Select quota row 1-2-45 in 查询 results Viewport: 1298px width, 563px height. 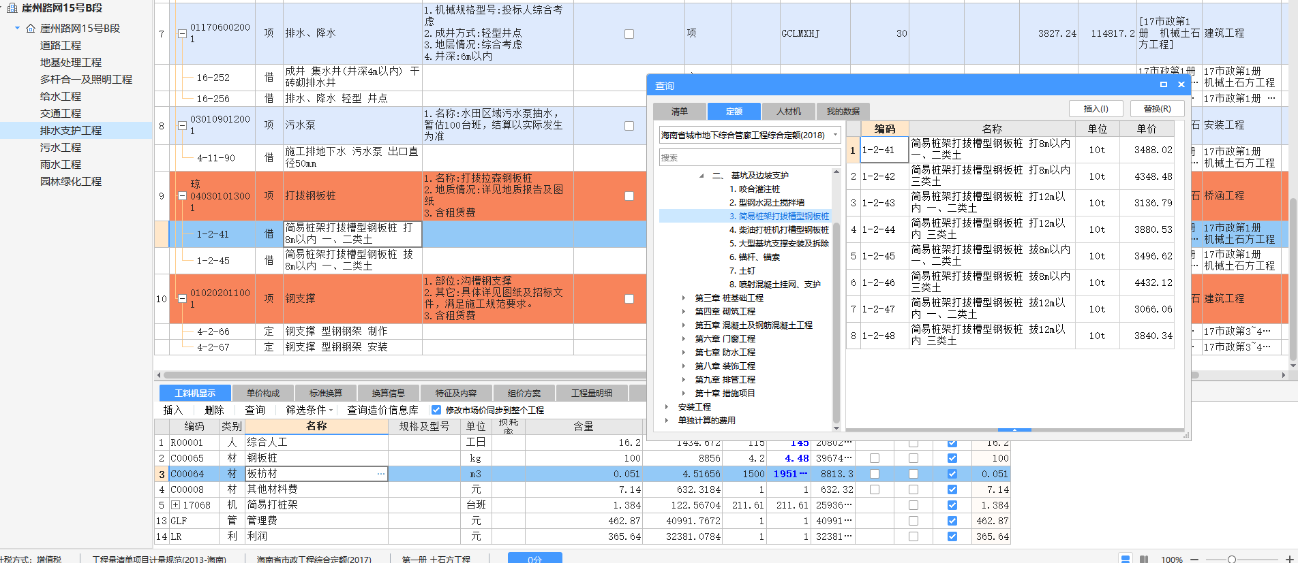[x=1011, y=256]
